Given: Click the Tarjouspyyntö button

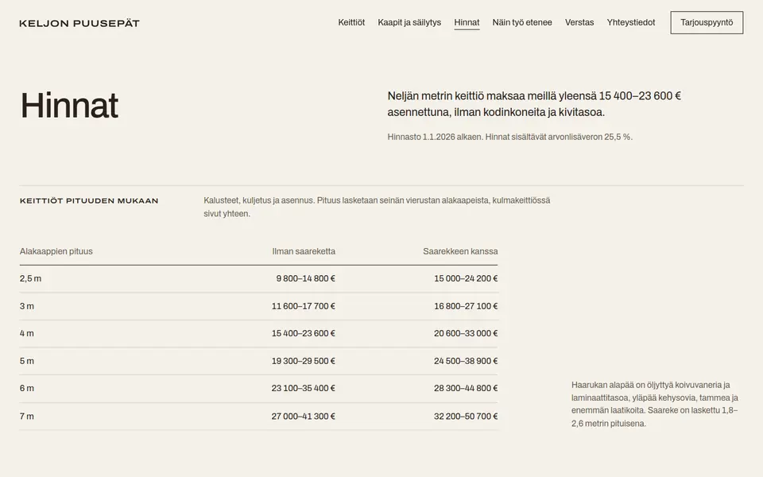Looking at the screenshot, I should tap(707, 22).
